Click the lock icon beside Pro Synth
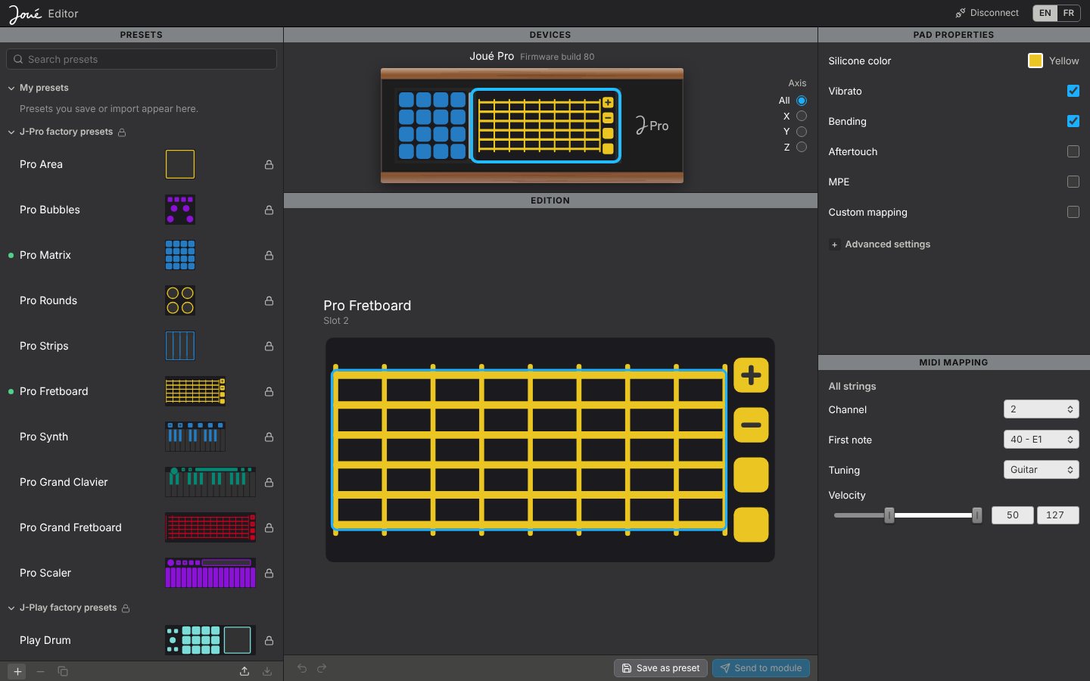This screenshot has width=1090, height=681. click(x=269, y=437)
